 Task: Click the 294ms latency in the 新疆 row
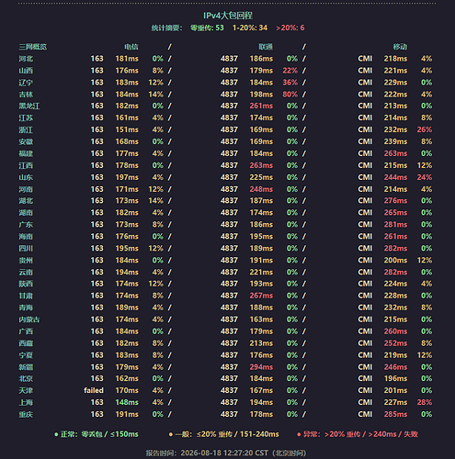[x=261, y=367]
